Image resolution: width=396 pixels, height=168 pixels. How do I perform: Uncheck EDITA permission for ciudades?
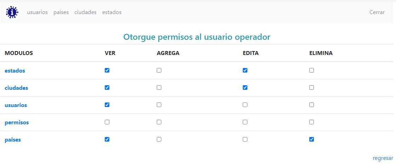click(x=245, y=88)
